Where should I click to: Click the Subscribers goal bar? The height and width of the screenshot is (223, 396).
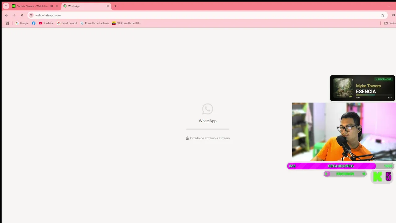345,174
